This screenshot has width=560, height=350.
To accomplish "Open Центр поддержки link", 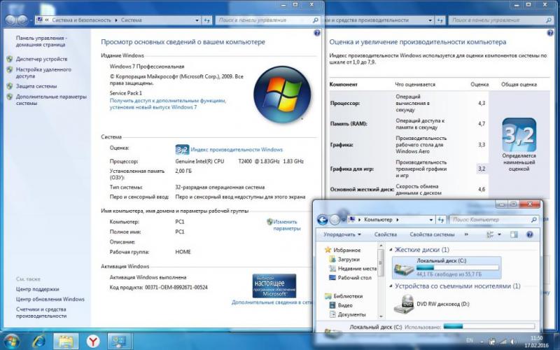I will 38,289.
